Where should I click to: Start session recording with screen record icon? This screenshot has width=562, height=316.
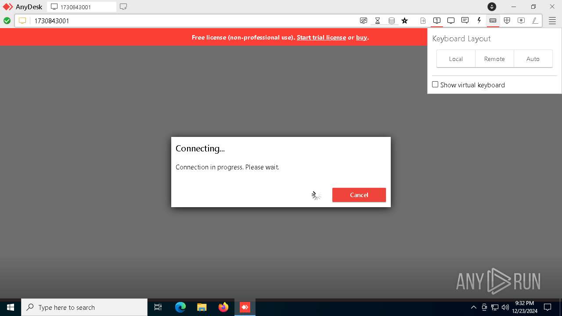coord(521,21)
